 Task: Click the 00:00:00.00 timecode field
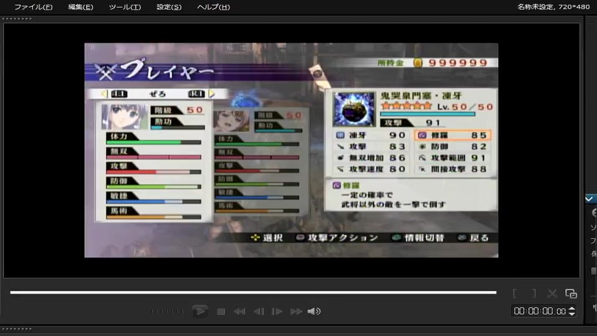[x=540, y=311]
